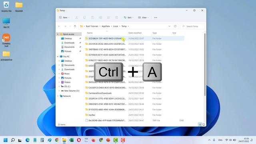
Task: Select pinned Downloads under Quick access
Action: click(69, 43)
